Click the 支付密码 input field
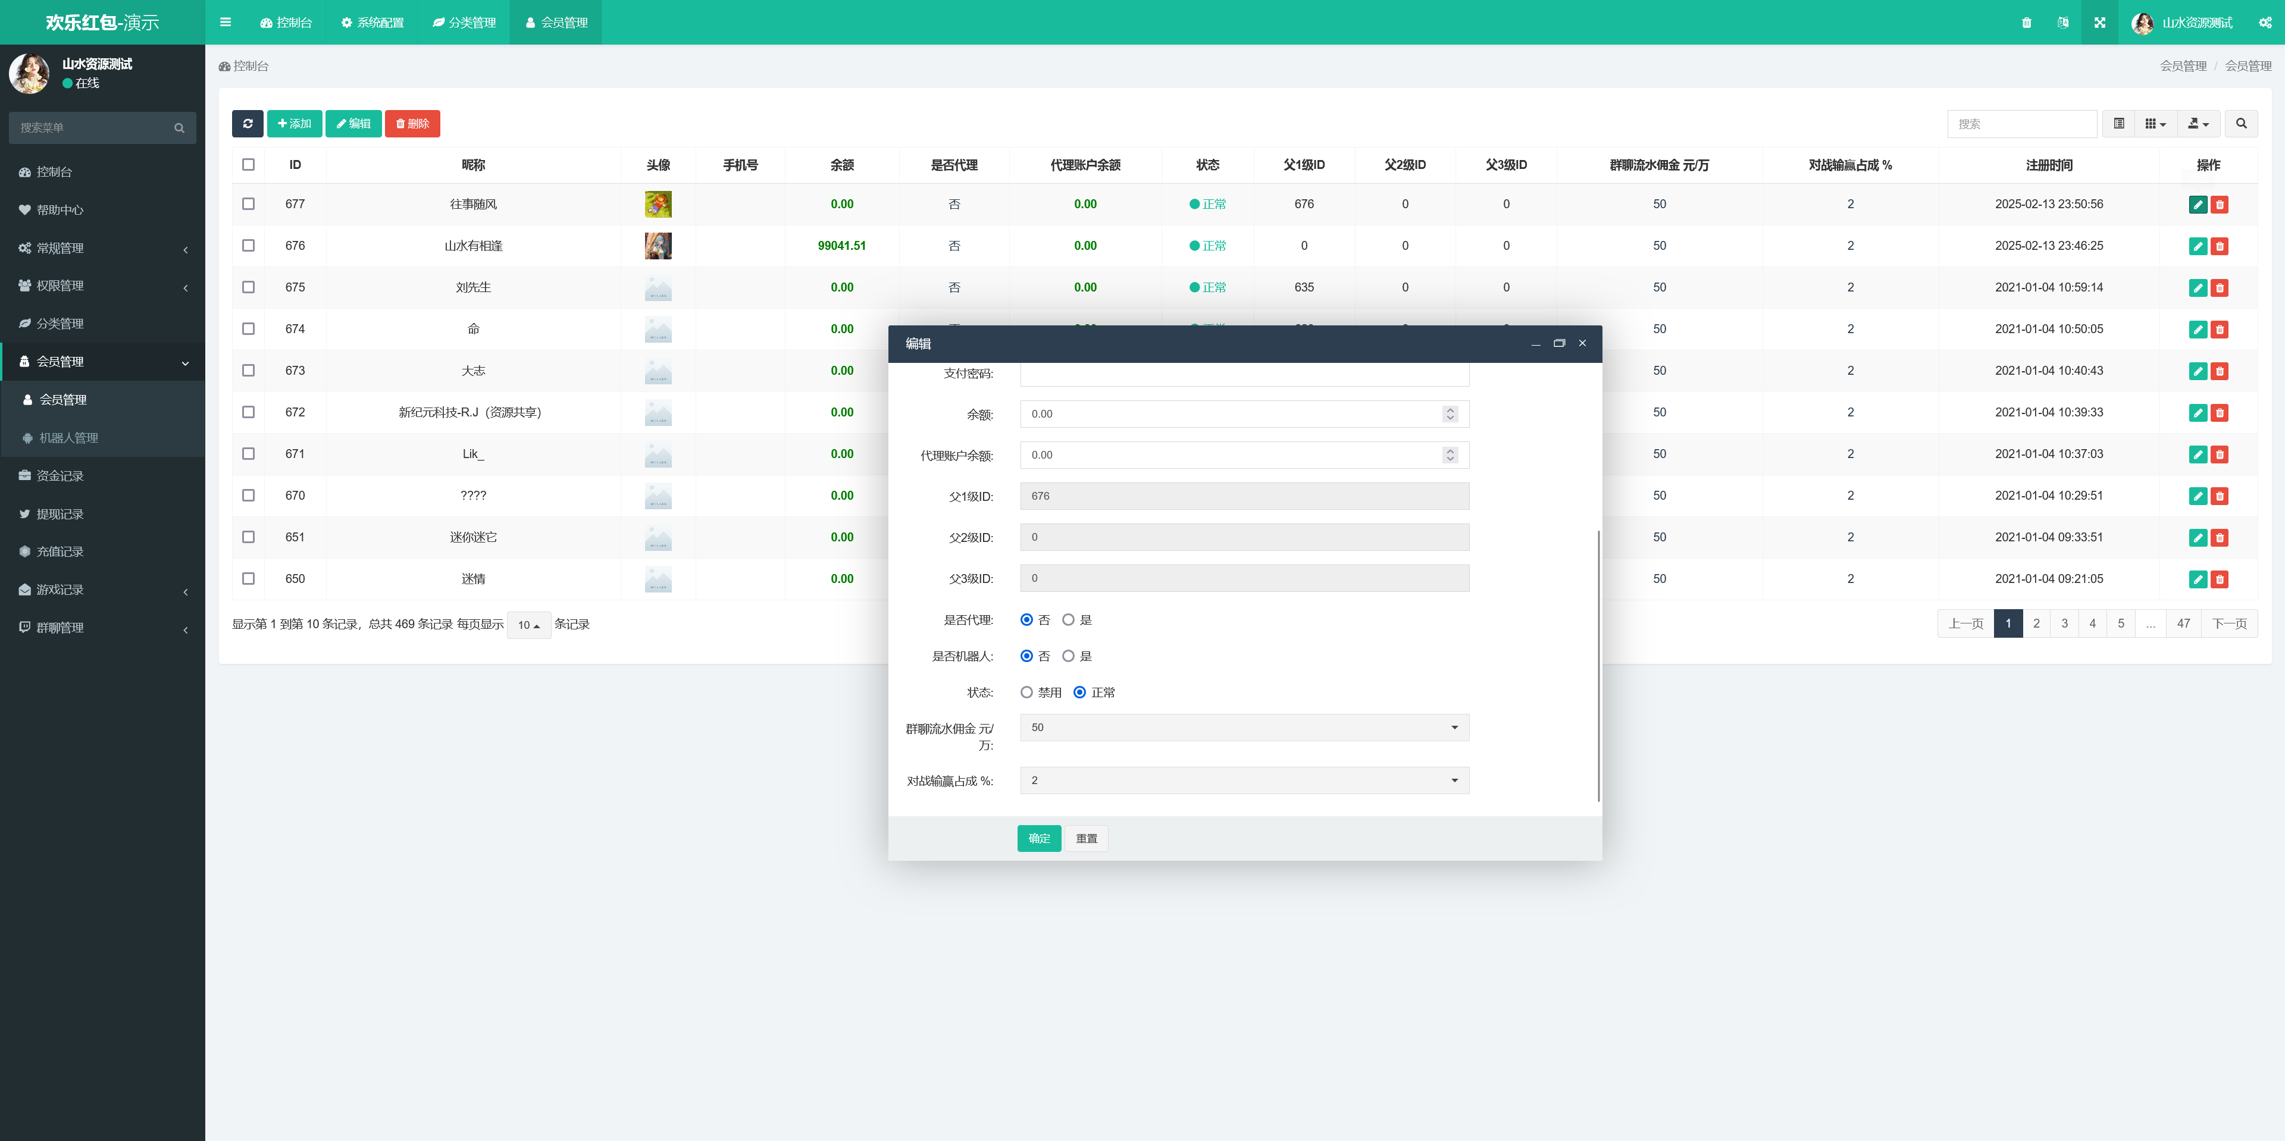This screenshot has width=2285, height=1141. click(x=1244, y=374)
